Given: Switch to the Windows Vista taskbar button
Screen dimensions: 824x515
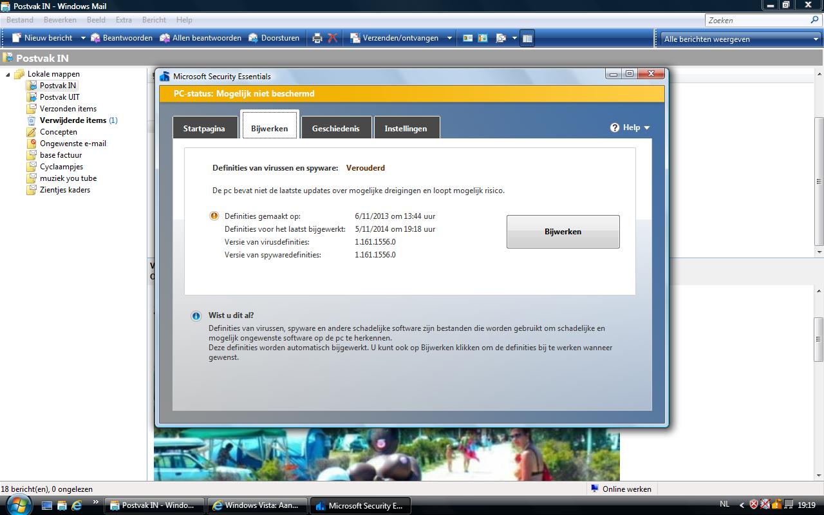Looking at the screenshot, I should click(x=257, y=505).
